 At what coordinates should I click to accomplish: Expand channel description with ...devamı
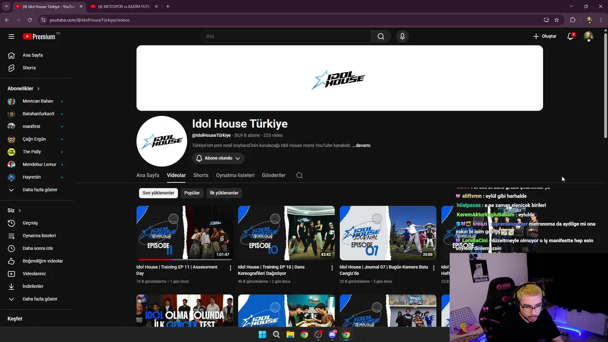coord(361,145)
